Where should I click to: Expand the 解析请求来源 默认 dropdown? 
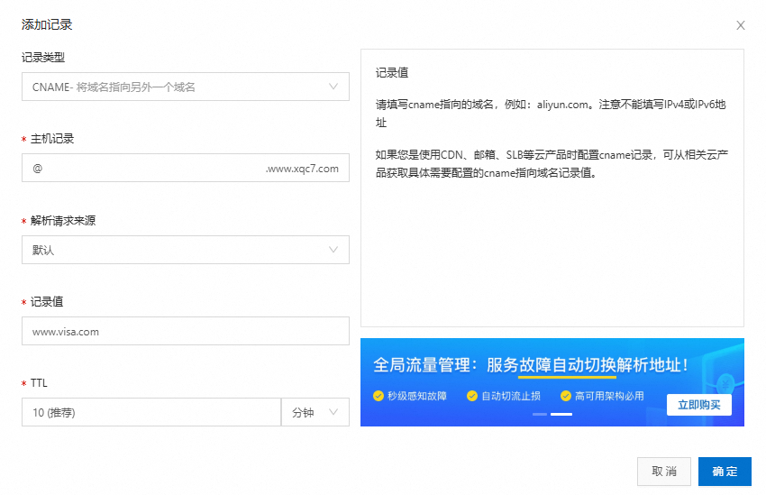point(185,250)
